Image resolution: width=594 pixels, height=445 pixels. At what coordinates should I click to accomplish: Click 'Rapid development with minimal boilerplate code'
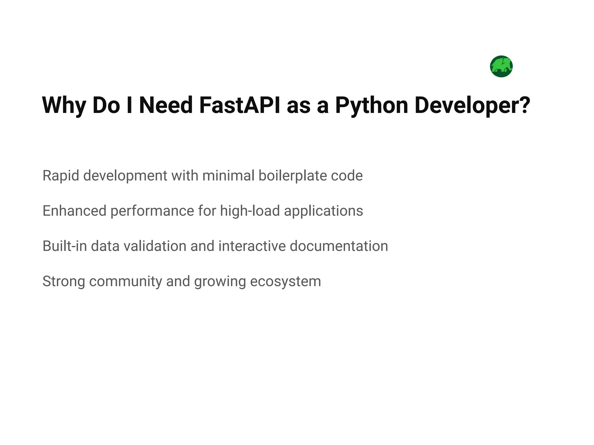click(x=202, y=176)
